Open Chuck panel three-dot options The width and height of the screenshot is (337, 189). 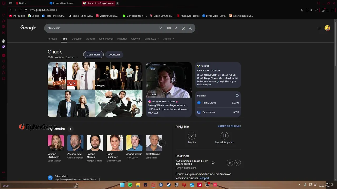77,57
